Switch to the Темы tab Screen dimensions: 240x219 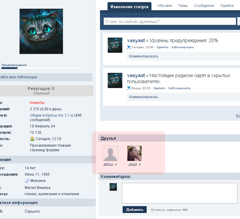[x=183, y=6]
